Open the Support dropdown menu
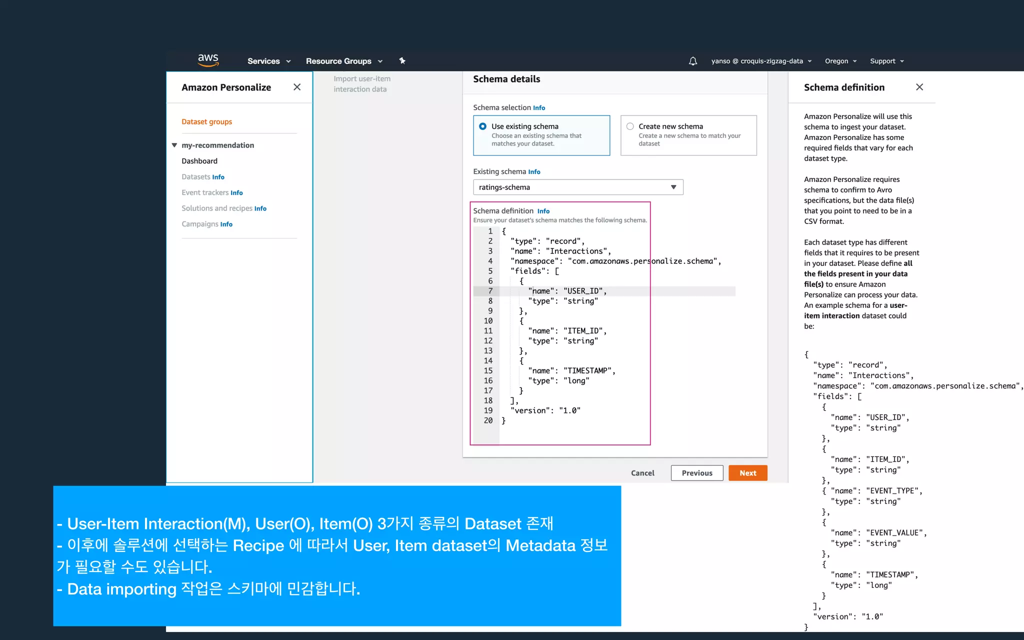 [887, 61]
